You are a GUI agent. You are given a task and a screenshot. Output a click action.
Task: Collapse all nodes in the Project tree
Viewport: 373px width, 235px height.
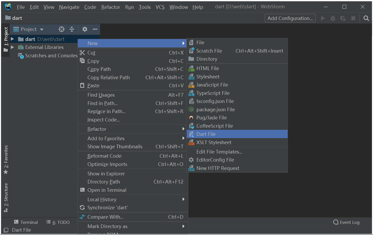tap(72, 29)
